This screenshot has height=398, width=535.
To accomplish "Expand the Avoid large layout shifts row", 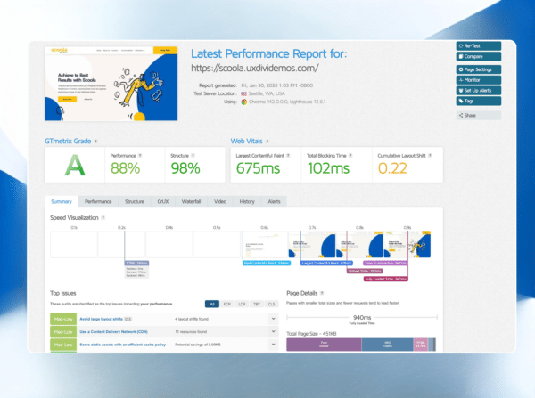I will pos(274,319).
